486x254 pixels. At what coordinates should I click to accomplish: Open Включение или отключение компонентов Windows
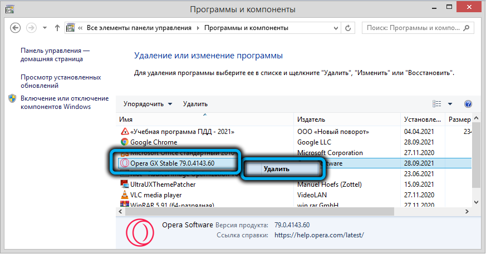64,102
